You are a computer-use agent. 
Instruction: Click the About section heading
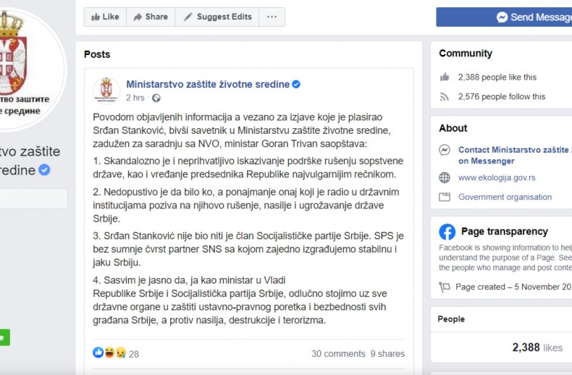(x=453, y=128)
